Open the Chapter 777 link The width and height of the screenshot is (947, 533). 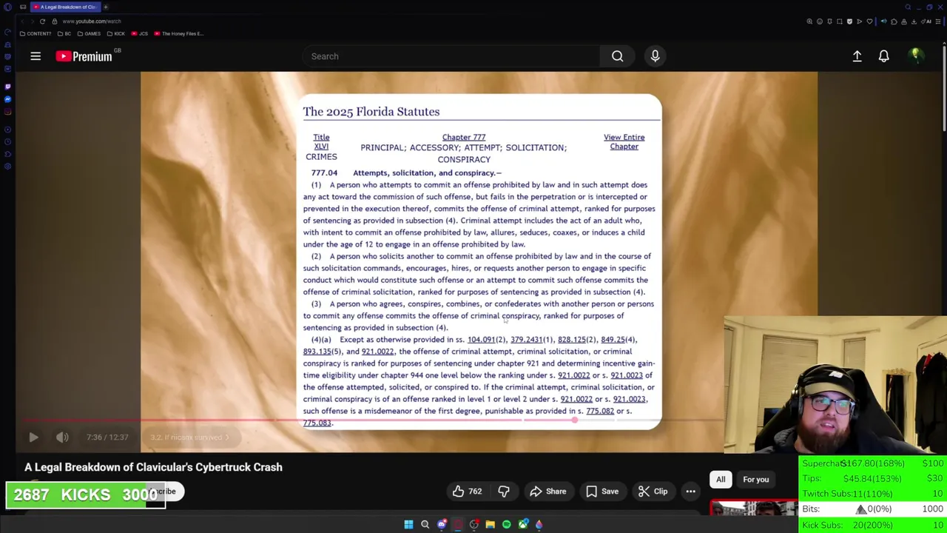click(x=464, y=137)
